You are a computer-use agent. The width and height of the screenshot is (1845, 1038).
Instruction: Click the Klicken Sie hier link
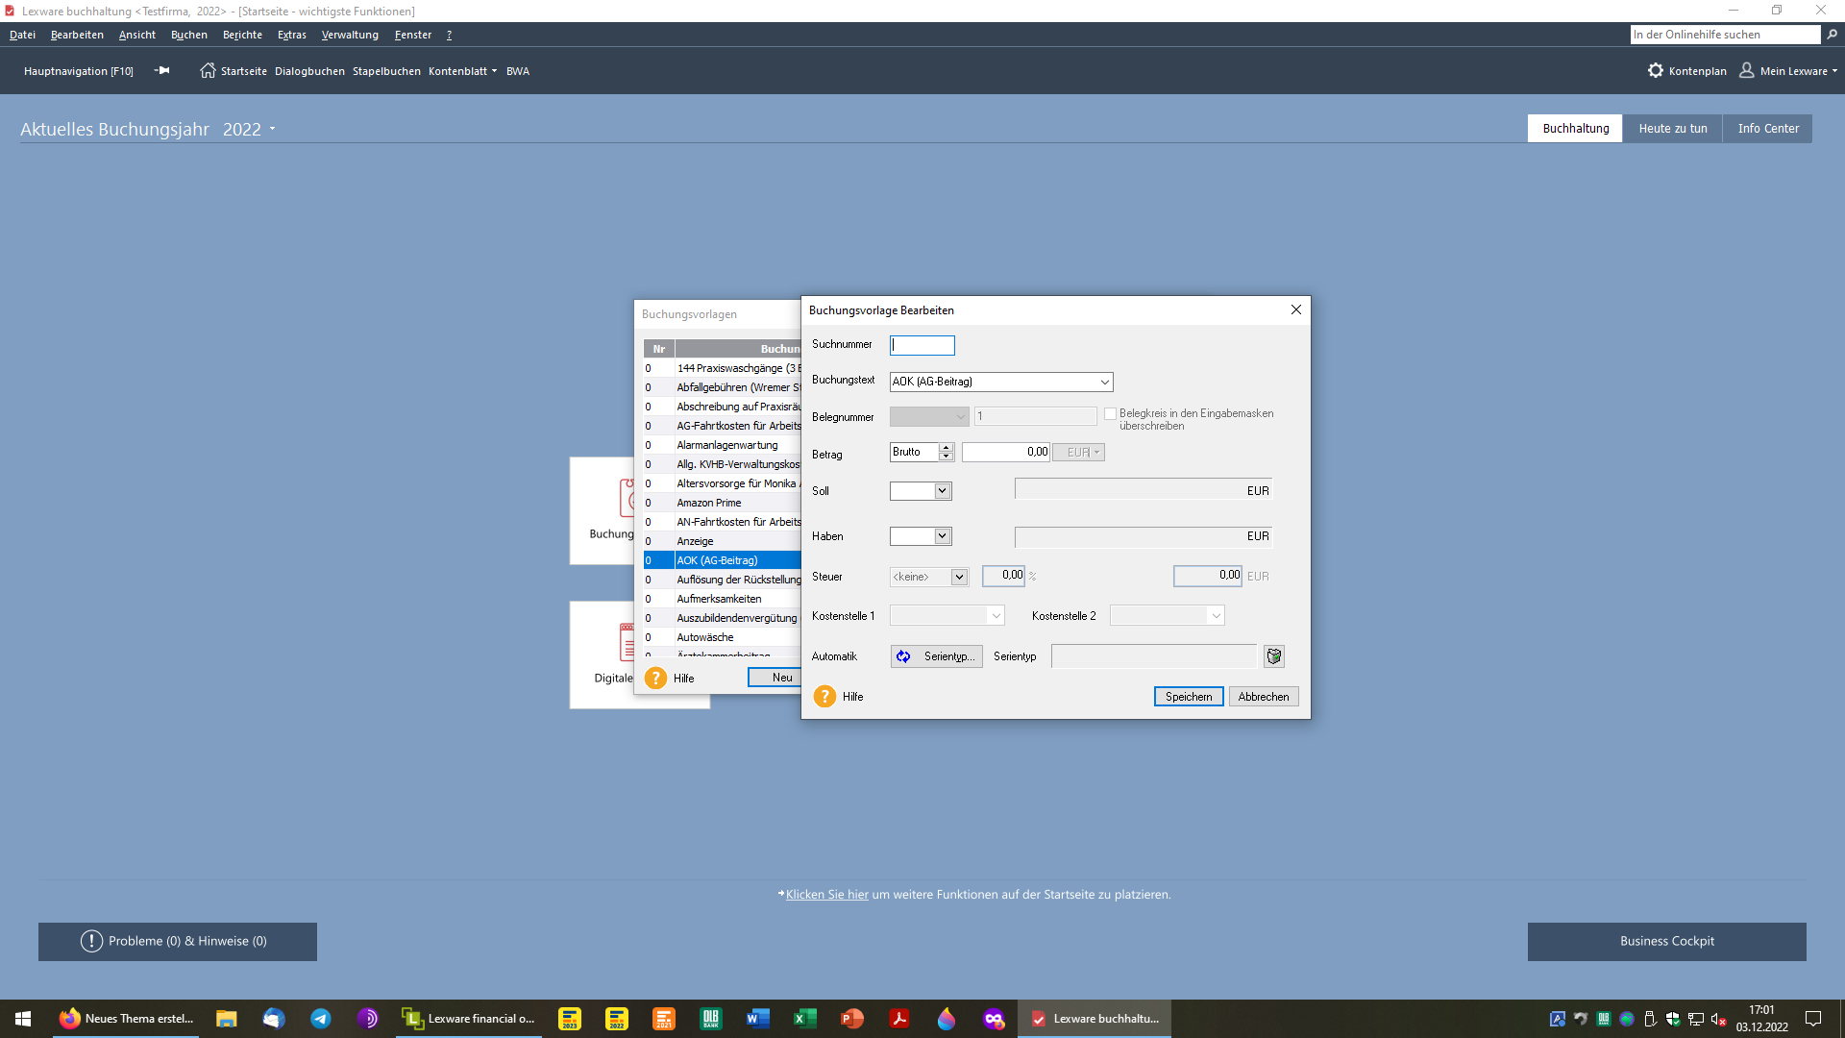click(x=826, y=895)
